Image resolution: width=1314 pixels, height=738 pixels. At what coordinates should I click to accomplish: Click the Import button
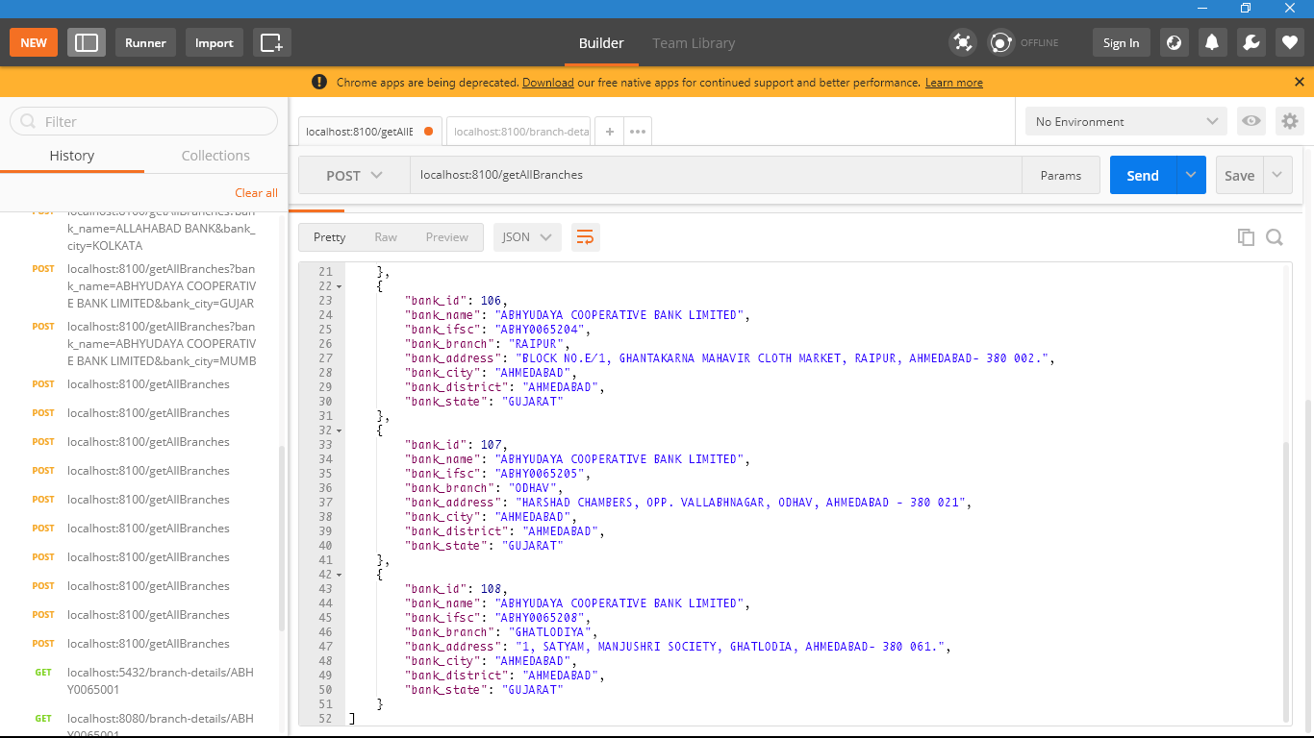[215, 42]
